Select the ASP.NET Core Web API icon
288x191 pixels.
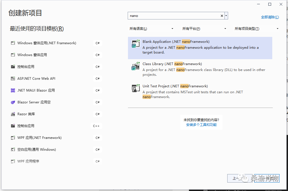pyautogui.click(x=13, y=78)
